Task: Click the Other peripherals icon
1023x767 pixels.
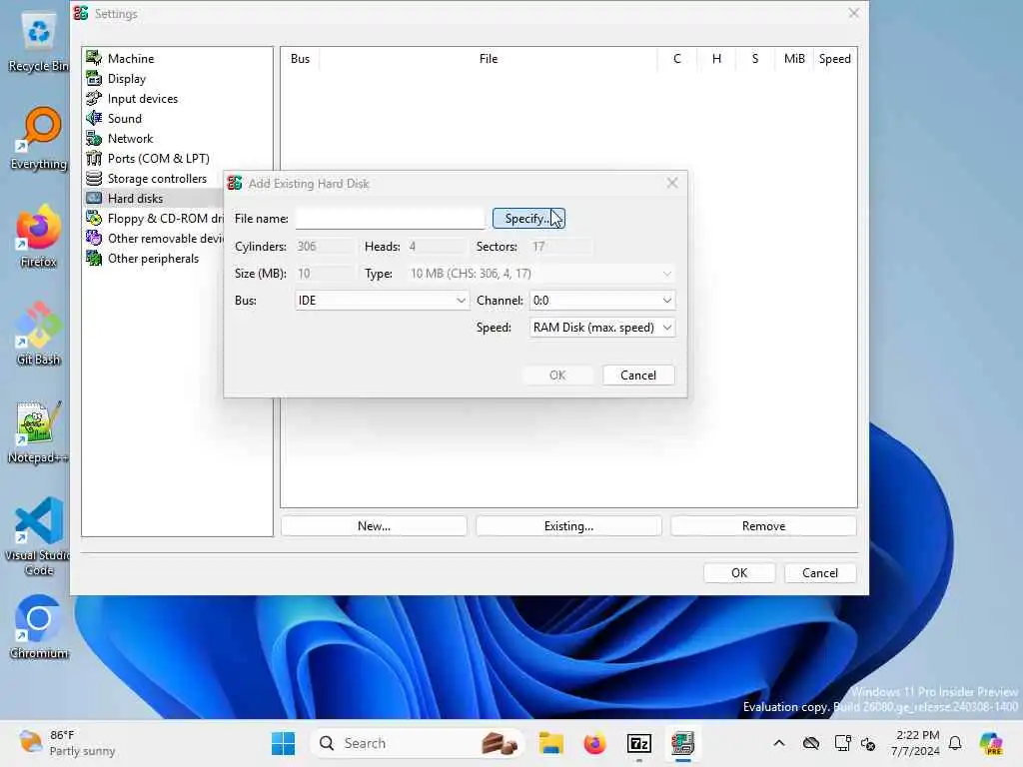Action: (x=94, y=259)
